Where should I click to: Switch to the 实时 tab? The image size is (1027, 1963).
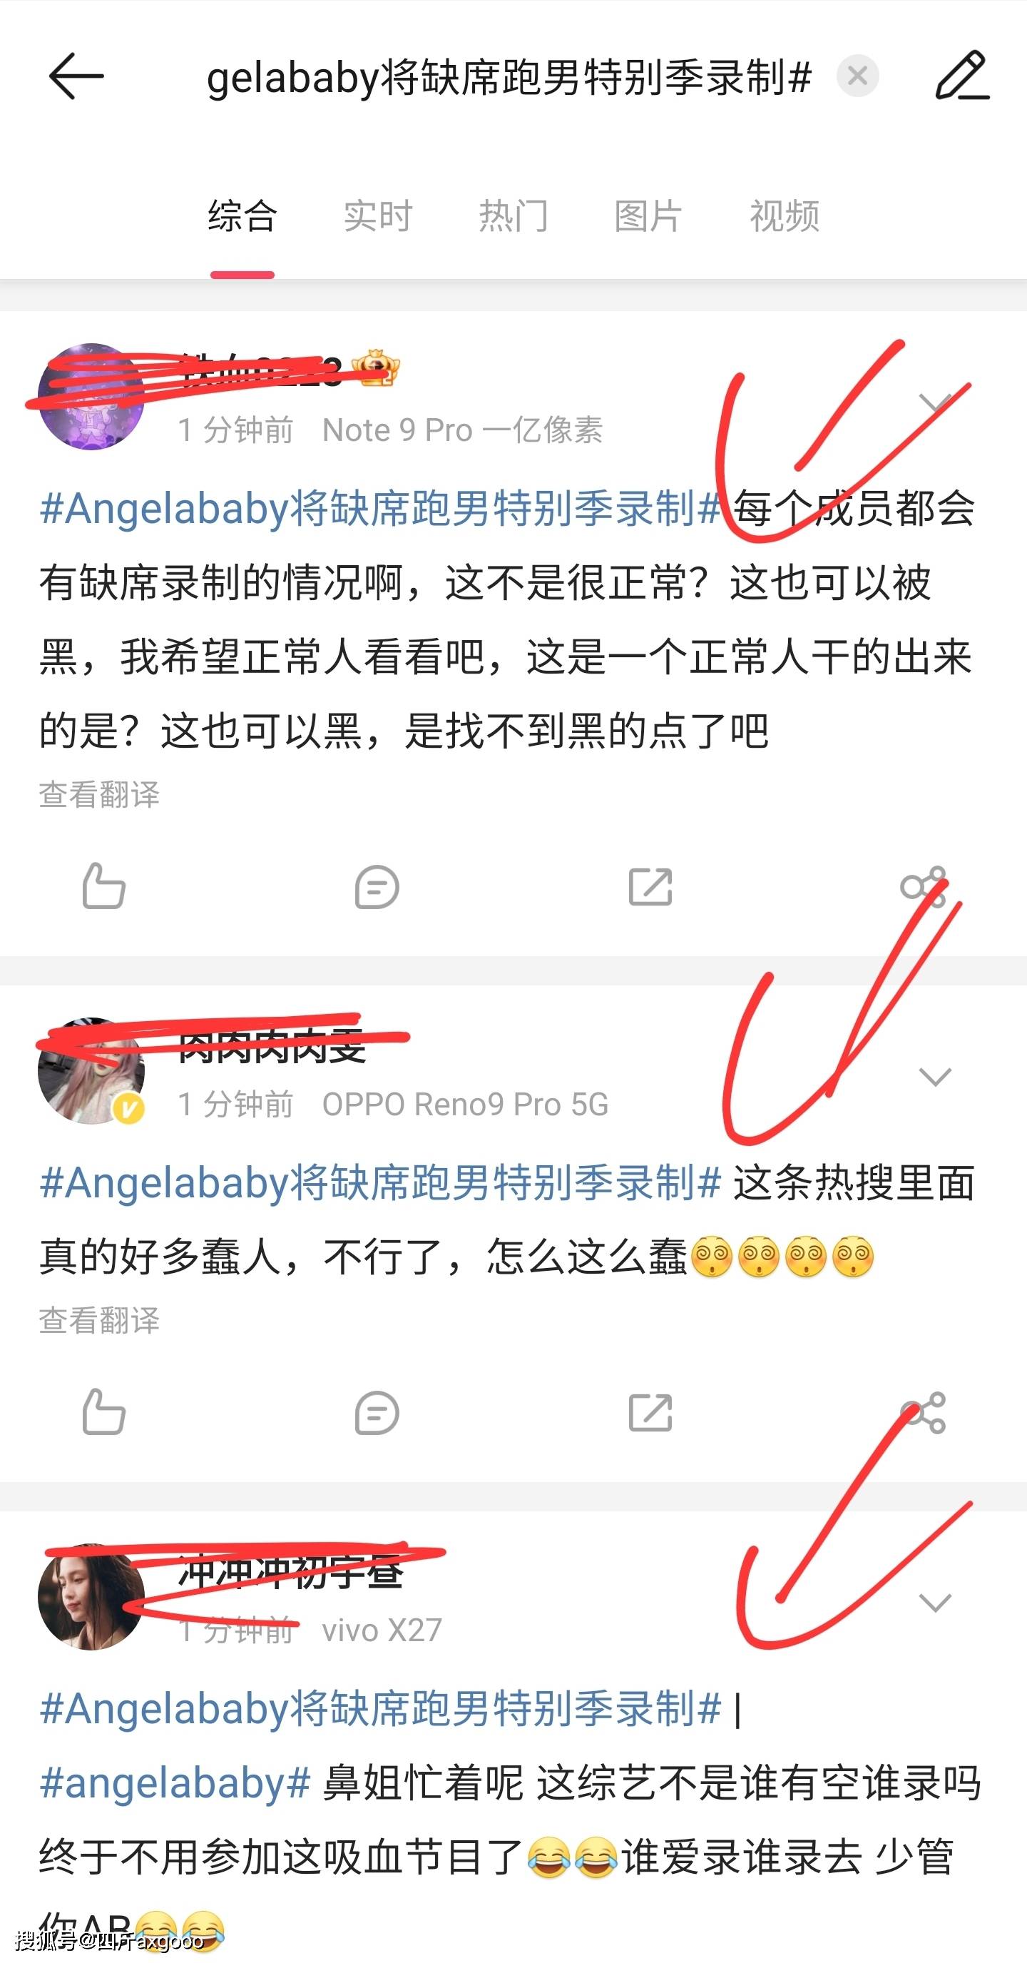tap(378, 215)
